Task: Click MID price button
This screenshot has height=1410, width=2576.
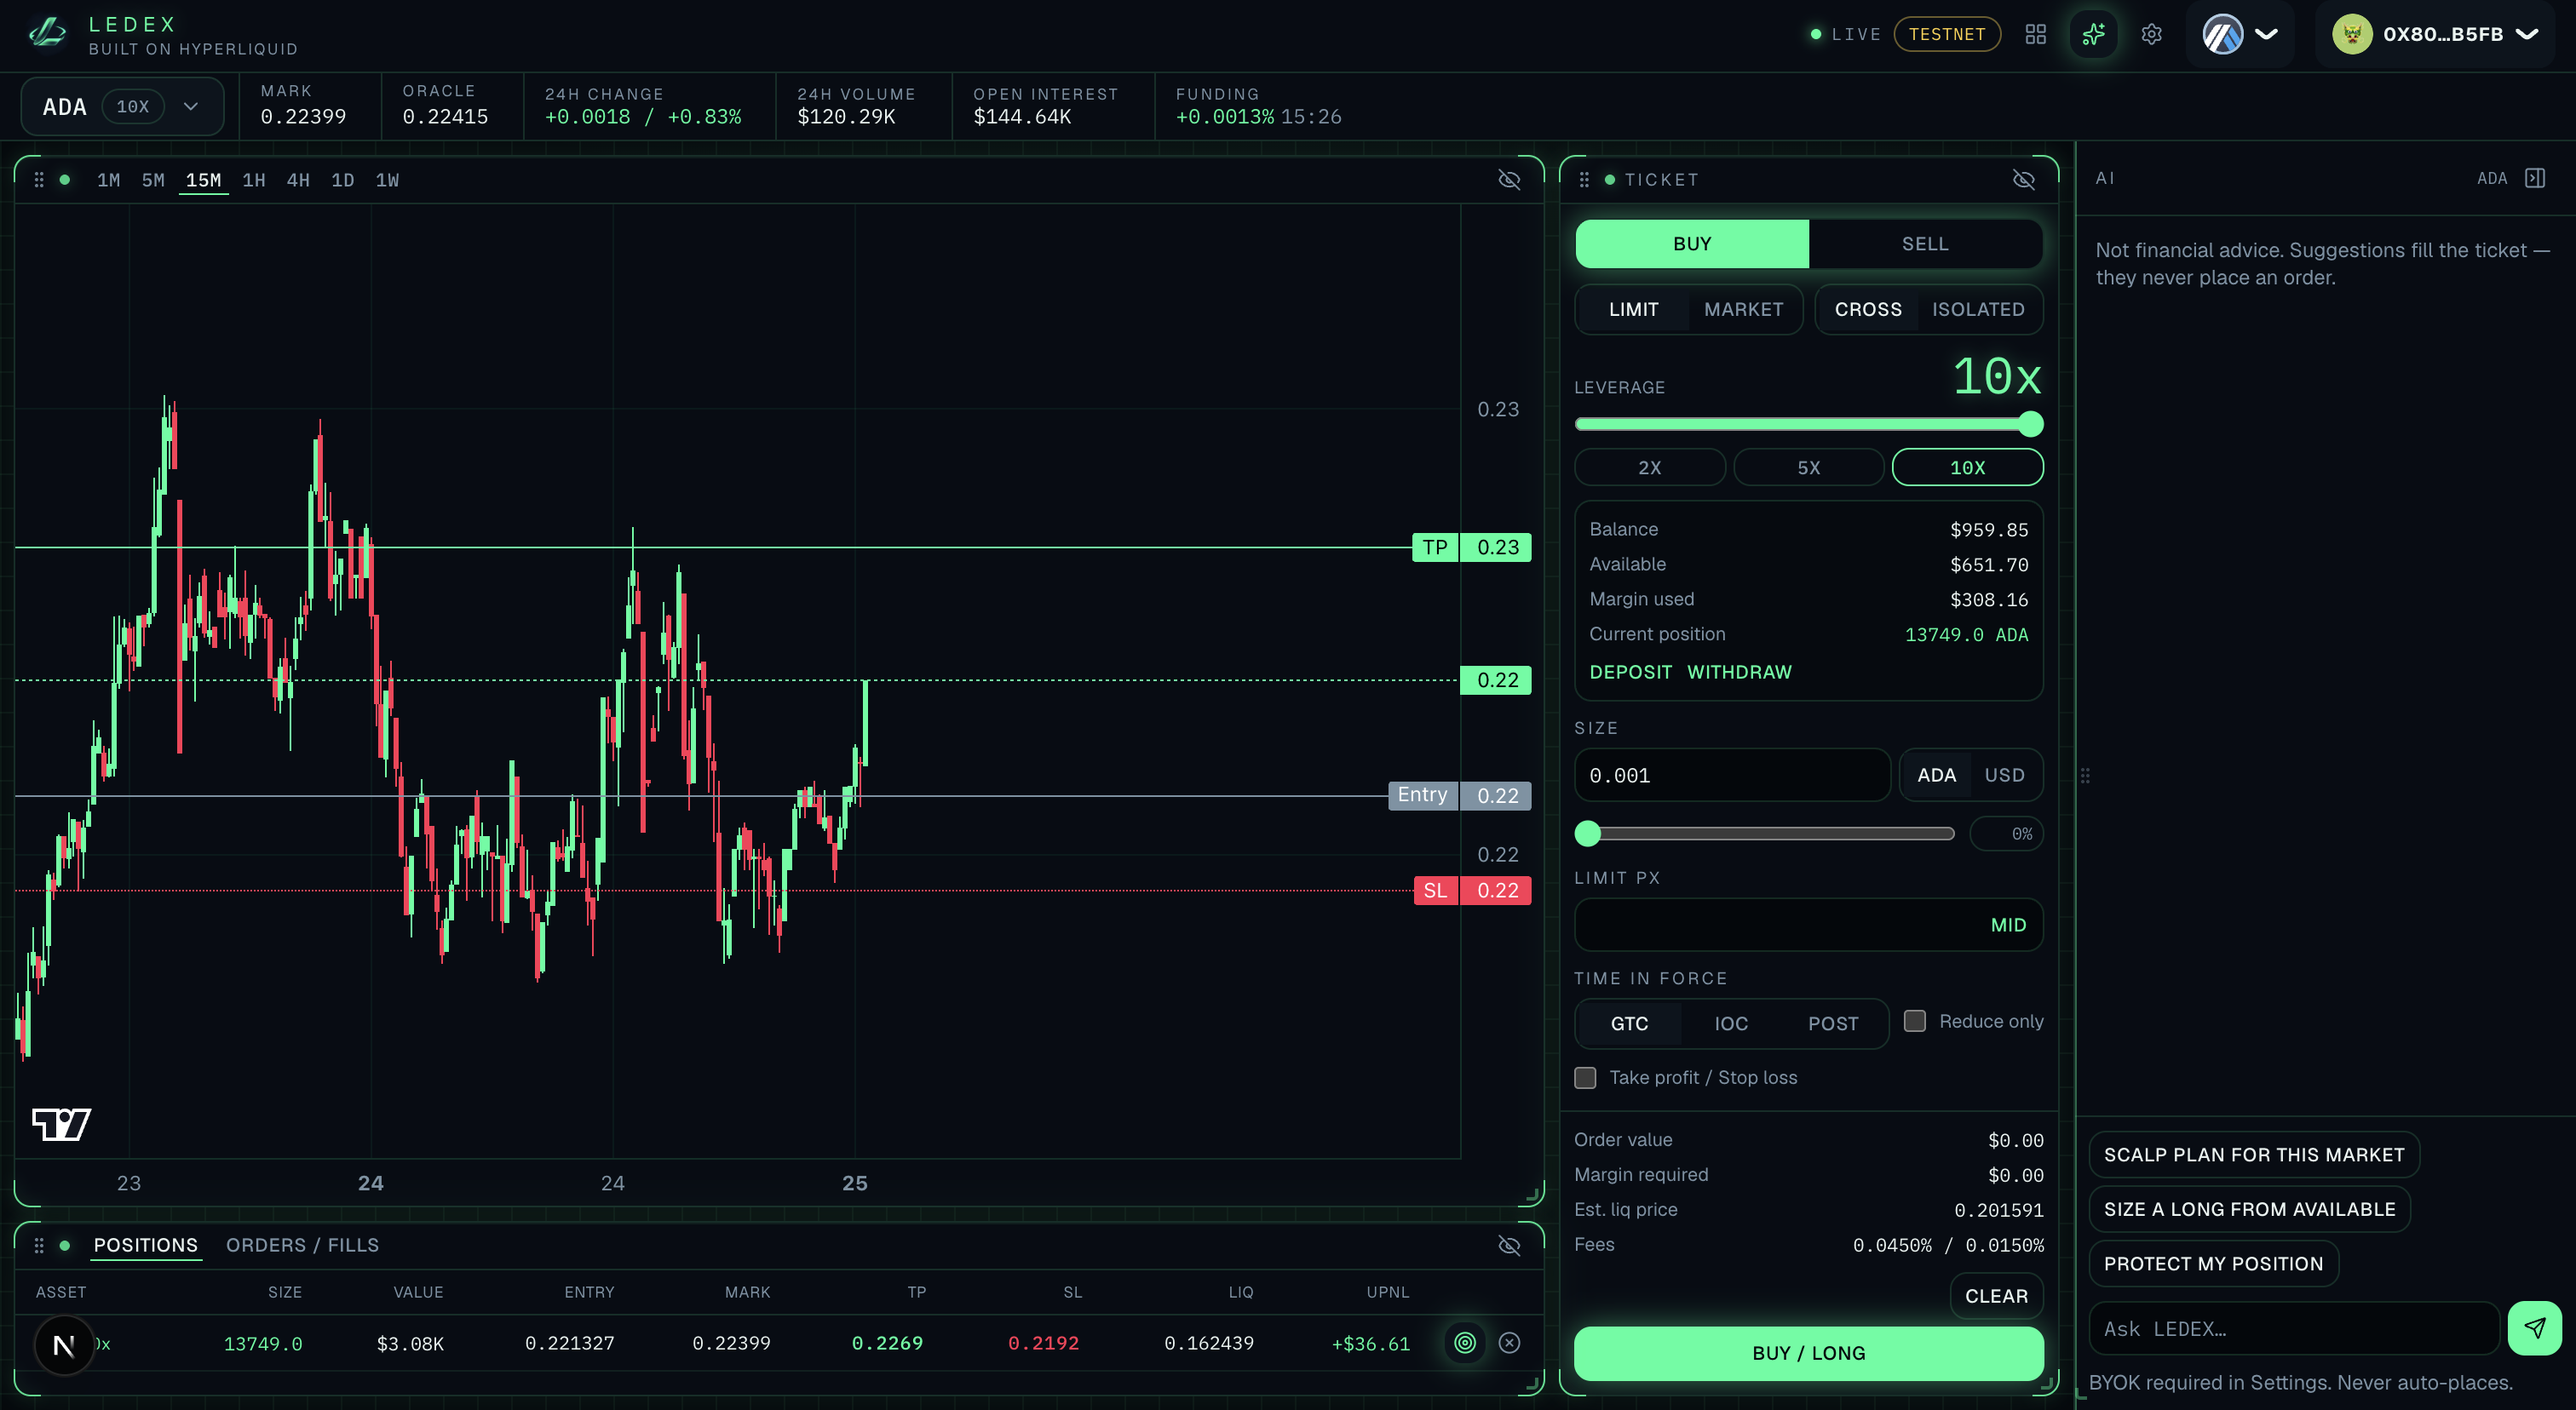Action: [x=2008, y=926]
